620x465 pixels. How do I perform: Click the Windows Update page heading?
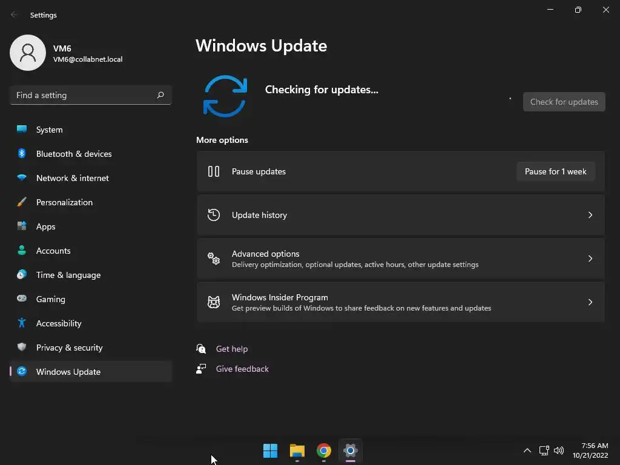pyautogui.click(x=262, y=45)
